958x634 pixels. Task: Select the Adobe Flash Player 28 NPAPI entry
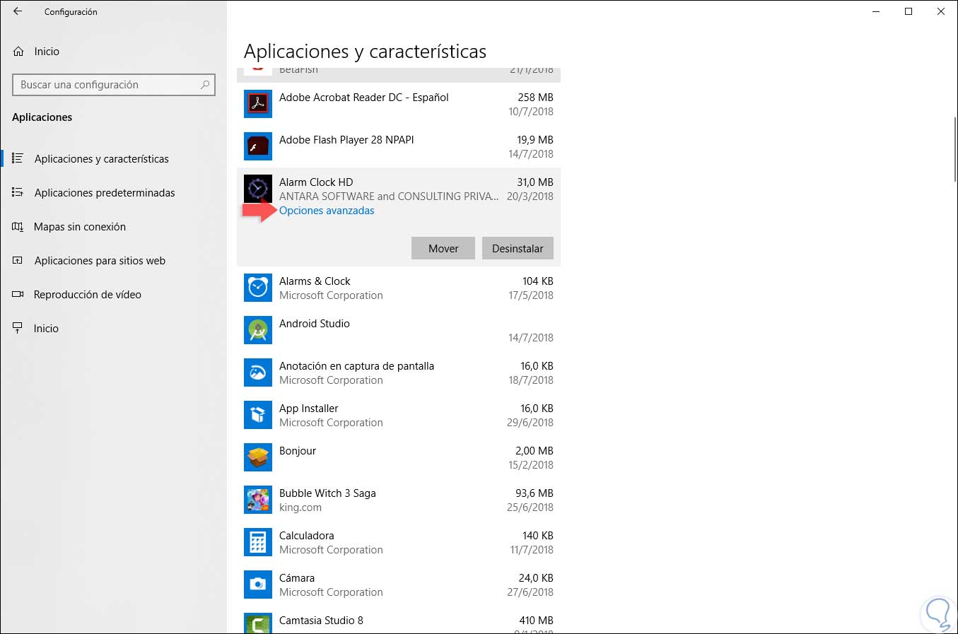pyautogui.click(x=399, y=146)
